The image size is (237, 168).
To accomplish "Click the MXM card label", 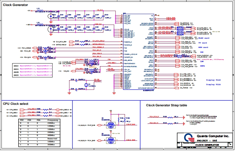I will pyautogui.click(x=203, y=47).
